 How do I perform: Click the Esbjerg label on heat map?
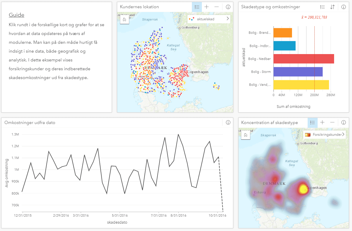point(260,192)
